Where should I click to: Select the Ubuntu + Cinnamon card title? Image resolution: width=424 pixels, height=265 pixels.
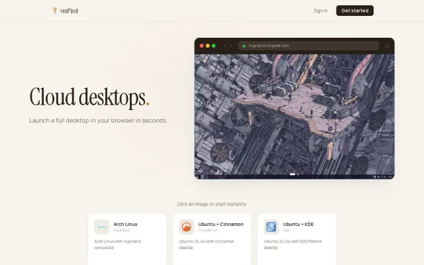pos(221,224)
